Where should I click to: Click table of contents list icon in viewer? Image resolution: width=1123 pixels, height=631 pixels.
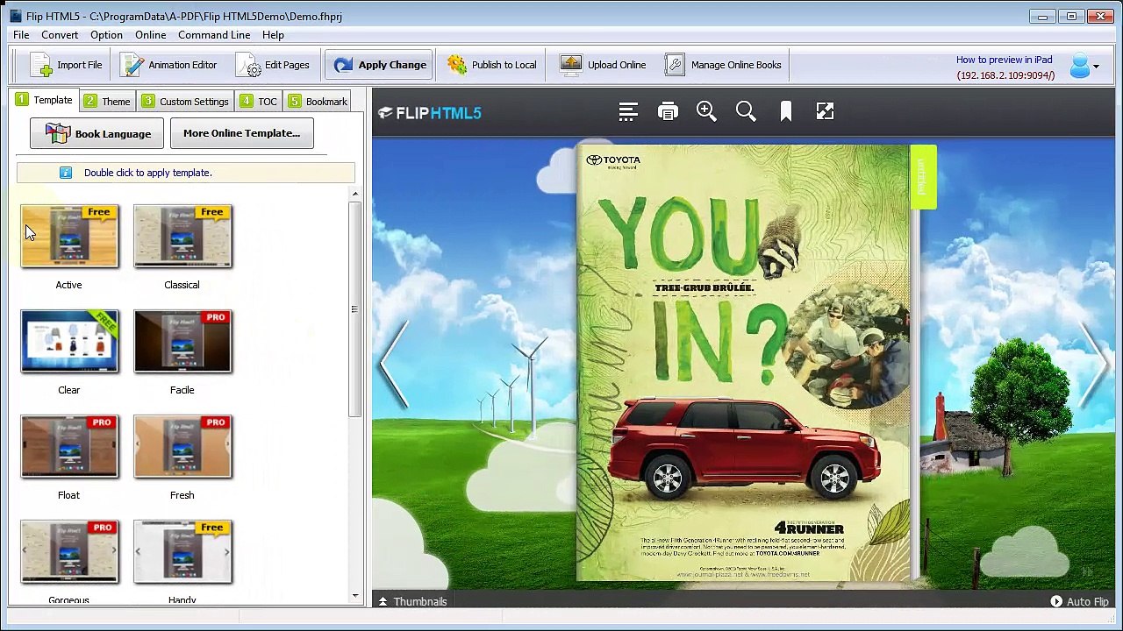(628, 111)
